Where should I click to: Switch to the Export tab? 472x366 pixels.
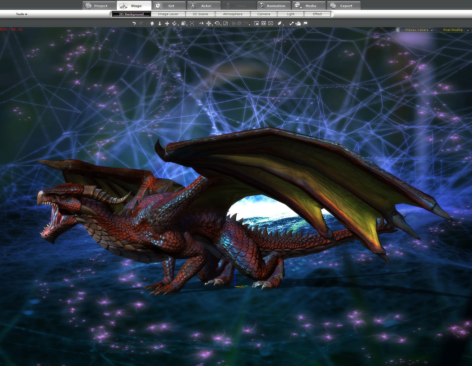pos(344,6)
